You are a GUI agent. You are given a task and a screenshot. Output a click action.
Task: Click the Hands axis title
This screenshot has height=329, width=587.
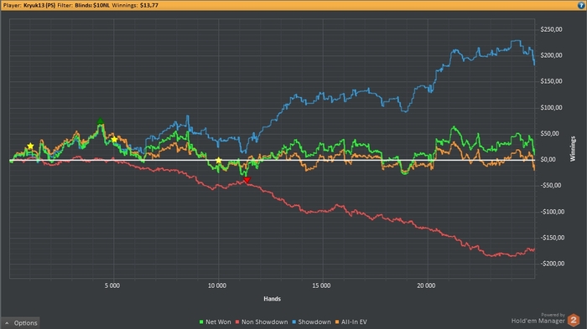(x=273, y=299)
